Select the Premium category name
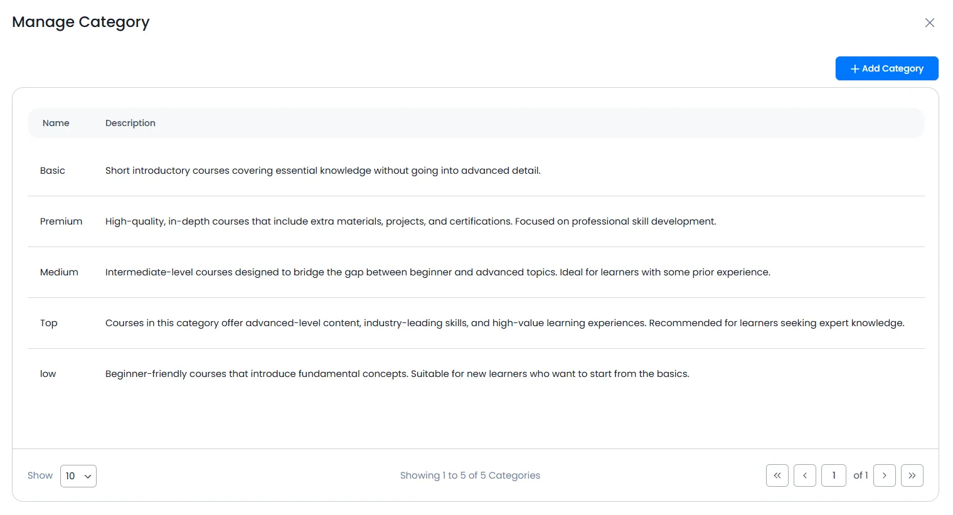Viewport: 953px width, 515px height. (x=61, y=221)
